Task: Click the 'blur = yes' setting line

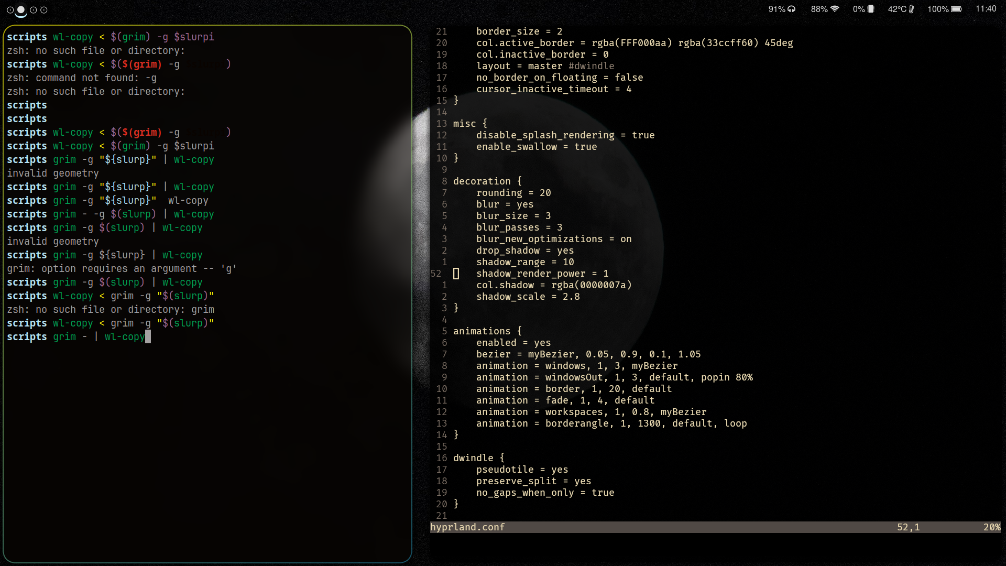Action: tap(505, 204)
